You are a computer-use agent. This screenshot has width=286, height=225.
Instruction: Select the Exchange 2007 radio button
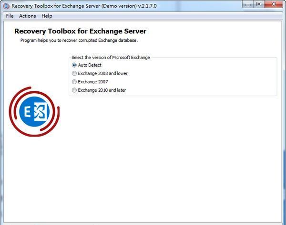point(74,82)
